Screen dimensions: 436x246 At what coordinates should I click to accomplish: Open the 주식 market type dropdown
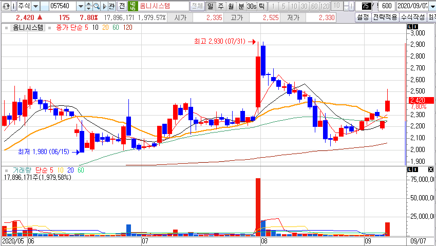coord(35,6)
